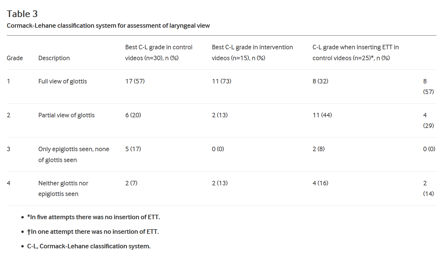Click the "17 (57)" value cell

coord(135,81)
